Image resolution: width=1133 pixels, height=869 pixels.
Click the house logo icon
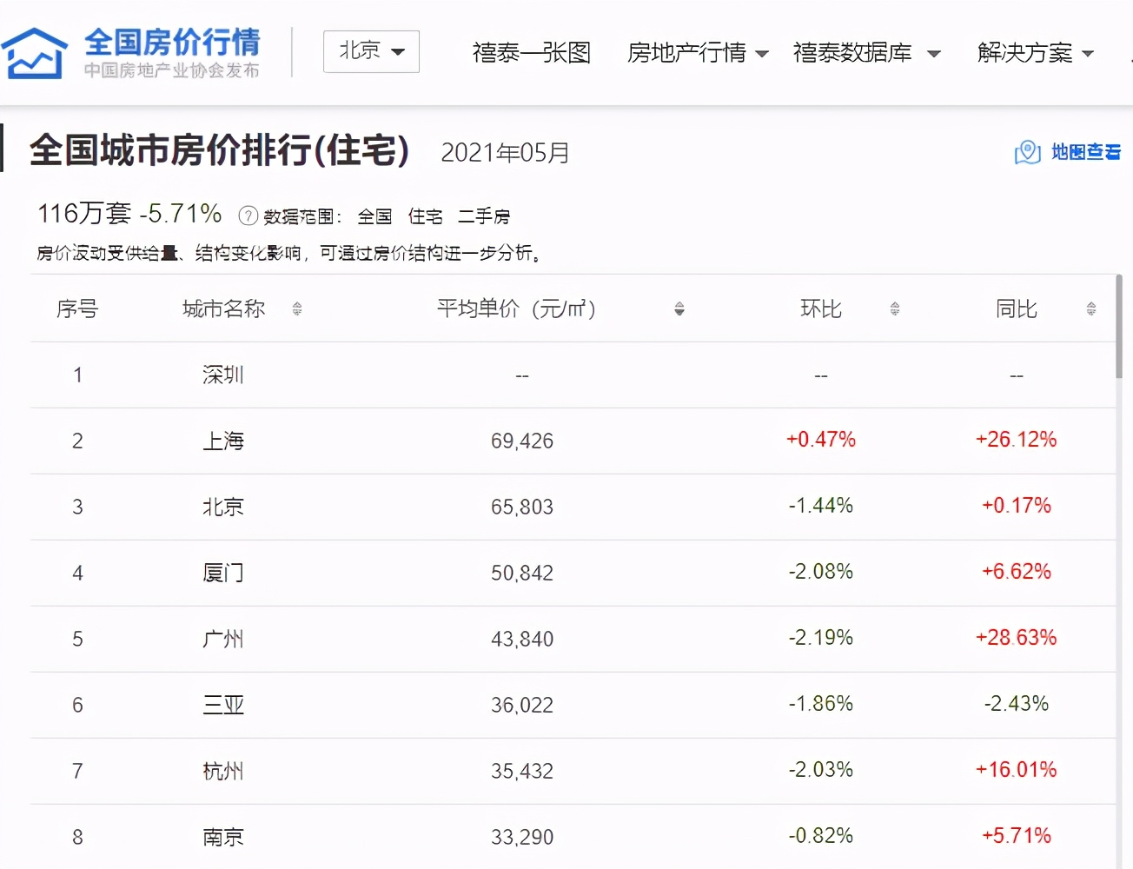pyautogui.click(x=35, y=53)
